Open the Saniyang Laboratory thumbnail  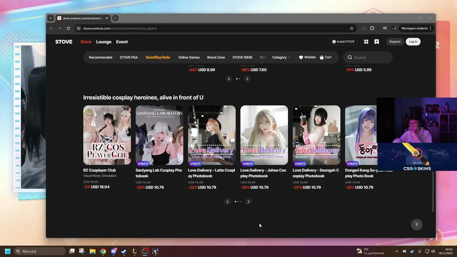coord(159,135)
